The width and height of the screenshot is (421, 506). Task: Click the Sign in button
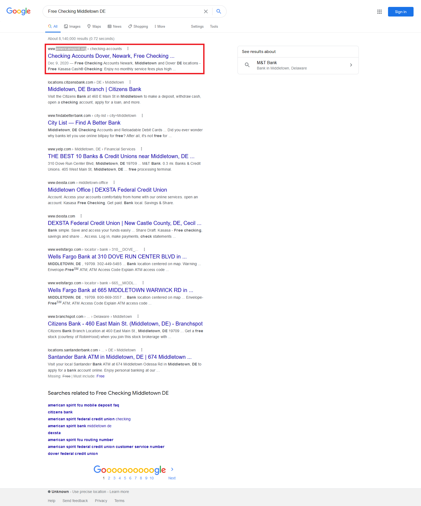pos(400,12)
